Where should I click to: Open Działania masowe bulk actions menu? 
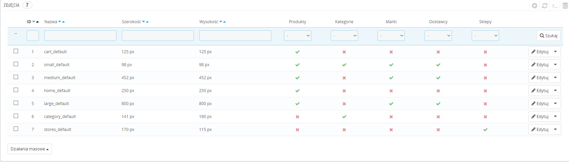click(x=30, y=149)
